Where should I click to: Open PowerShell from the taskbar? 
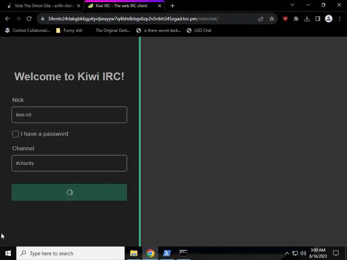click(167, 253)
